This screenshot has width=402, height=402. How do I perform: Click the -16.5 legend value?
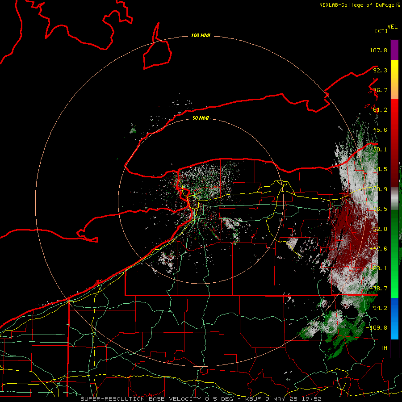click(x=378, y=209)
